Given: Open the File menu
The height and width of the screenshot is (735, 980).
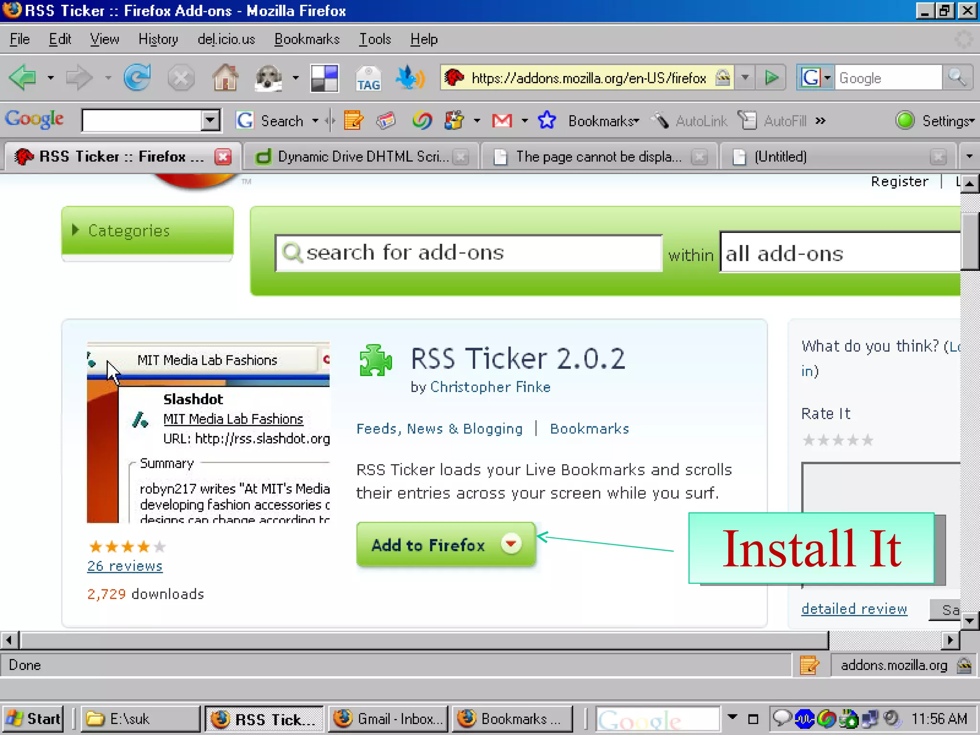Looking at the screenshot, I should [x=20, y=39].
